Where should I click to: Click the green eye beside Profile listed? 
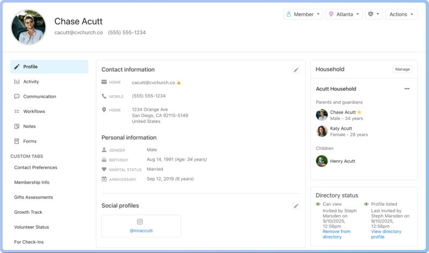click(366, 204)
